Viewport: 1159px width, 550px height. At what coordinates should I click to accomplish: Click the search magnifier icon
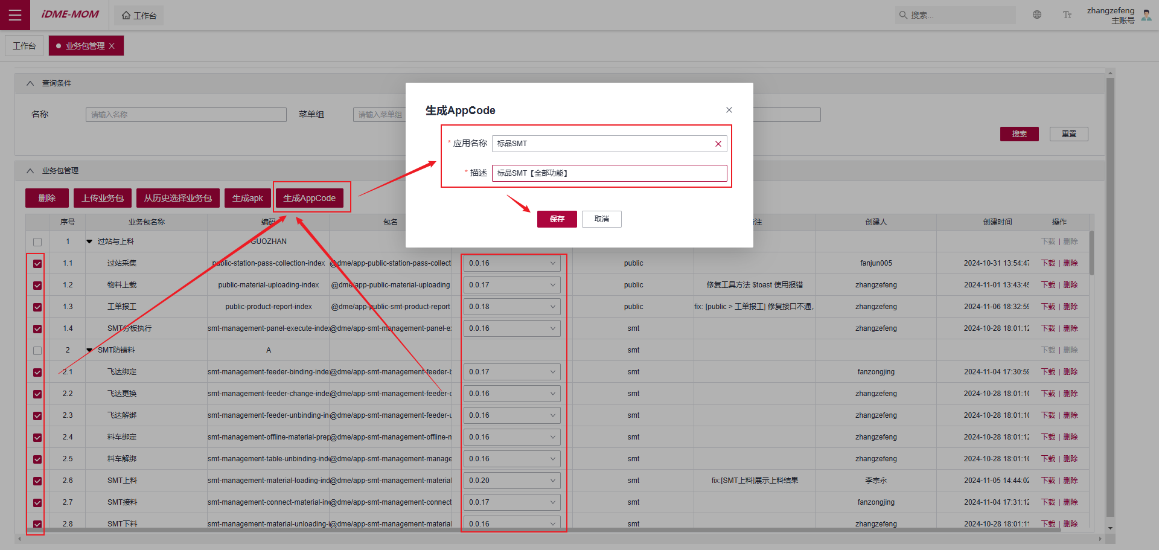(903, 15)
